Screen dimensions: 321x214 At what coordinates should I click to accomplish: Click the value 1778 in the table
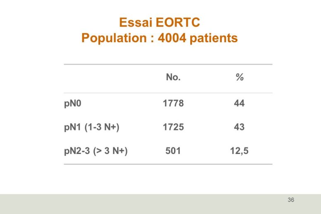point(173,103)
